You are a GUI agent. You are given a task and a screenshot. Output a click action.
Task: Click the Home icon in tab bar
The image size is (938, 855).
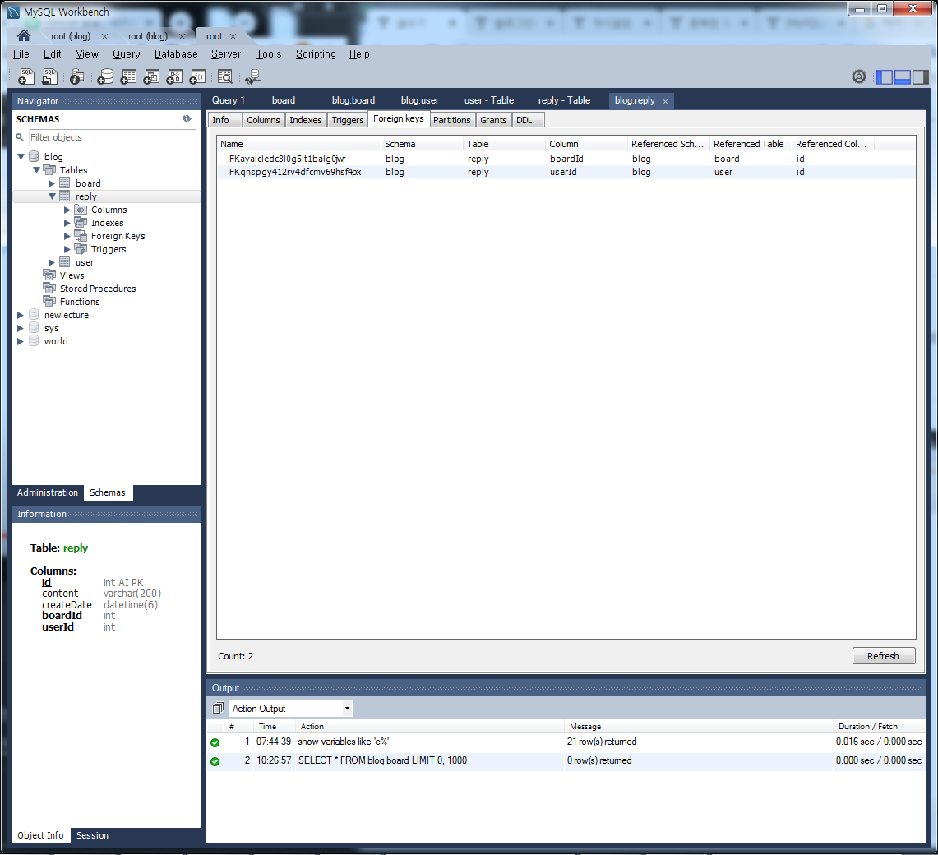[24, 35]
